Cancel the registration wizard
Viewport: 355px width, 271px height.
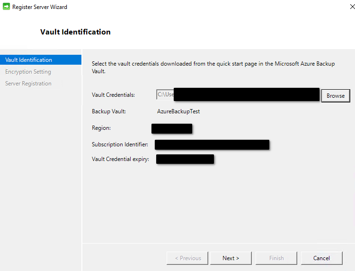tap(321, 258)
